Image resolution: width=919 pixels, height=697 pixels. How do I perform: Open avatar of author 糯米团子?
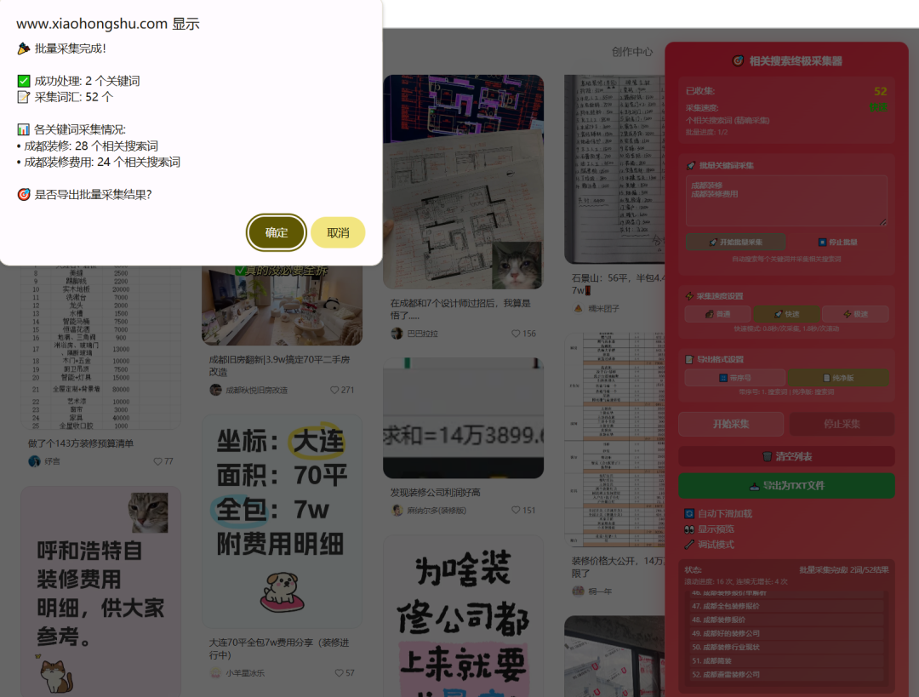pos(578,308)
